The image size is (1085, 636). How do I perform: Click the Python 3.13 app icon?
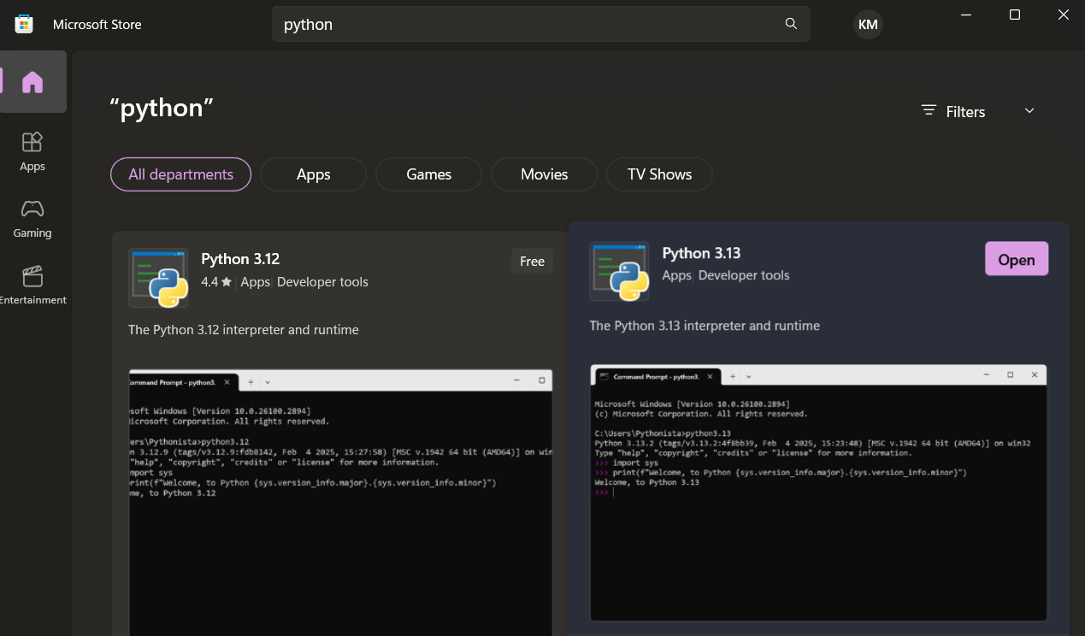tap(619, 271)
